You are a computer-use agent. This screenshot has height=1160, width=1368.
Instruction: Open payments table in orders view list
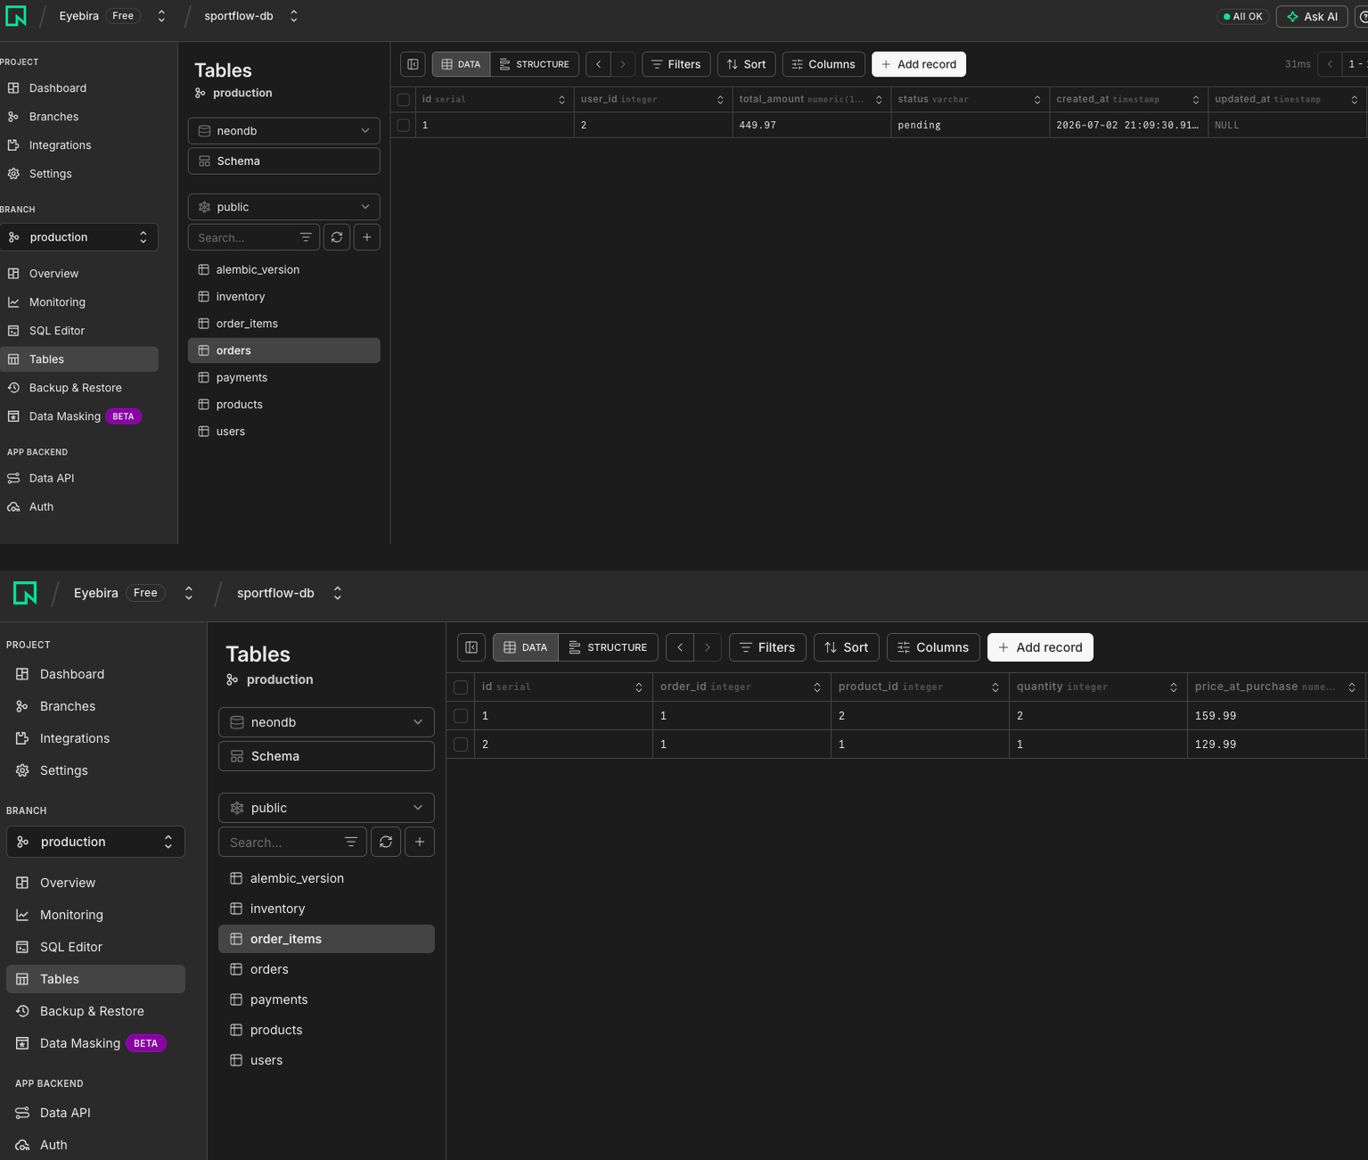tap(284, 378)
